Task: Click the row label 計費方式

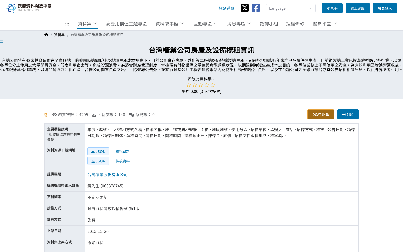Action: coord(54,219)
